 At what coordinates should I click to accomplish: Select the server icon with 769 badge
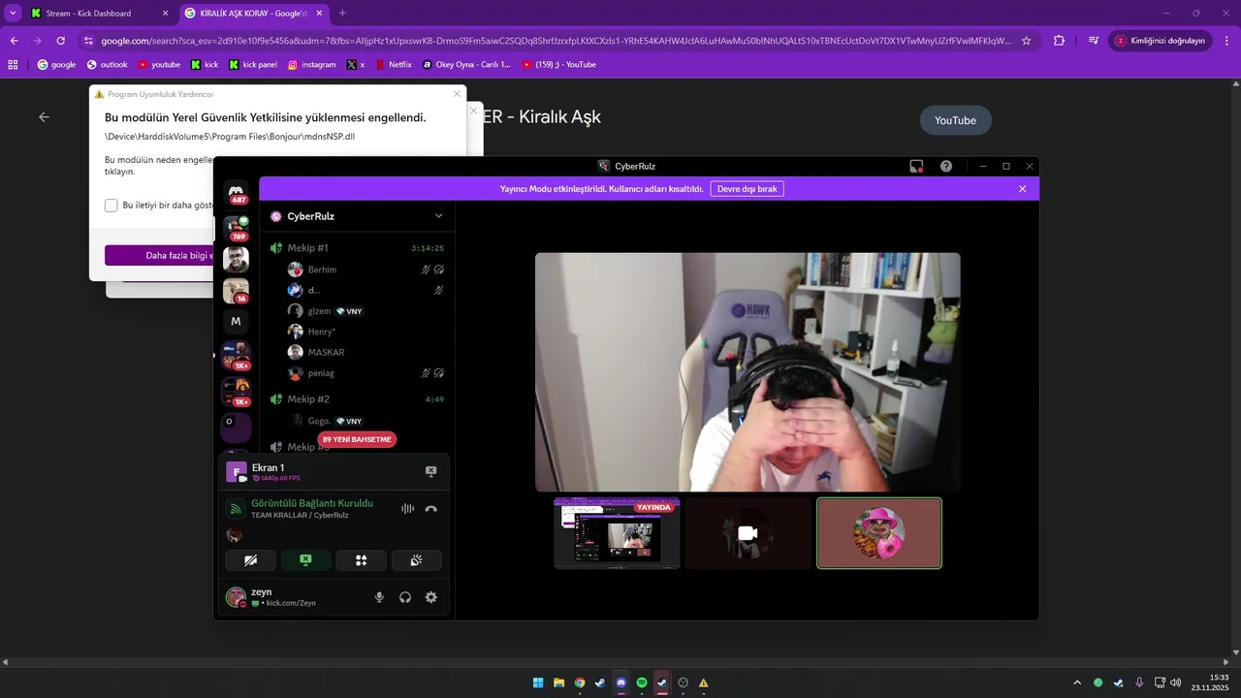point(237,228)
